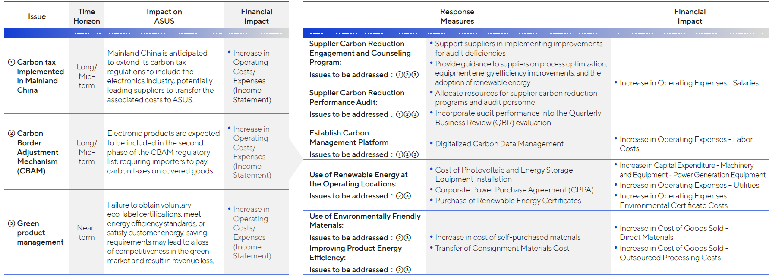Click Purchase of Renewable Energy Certificates bullet
The image size is (769, 277).
508,201
